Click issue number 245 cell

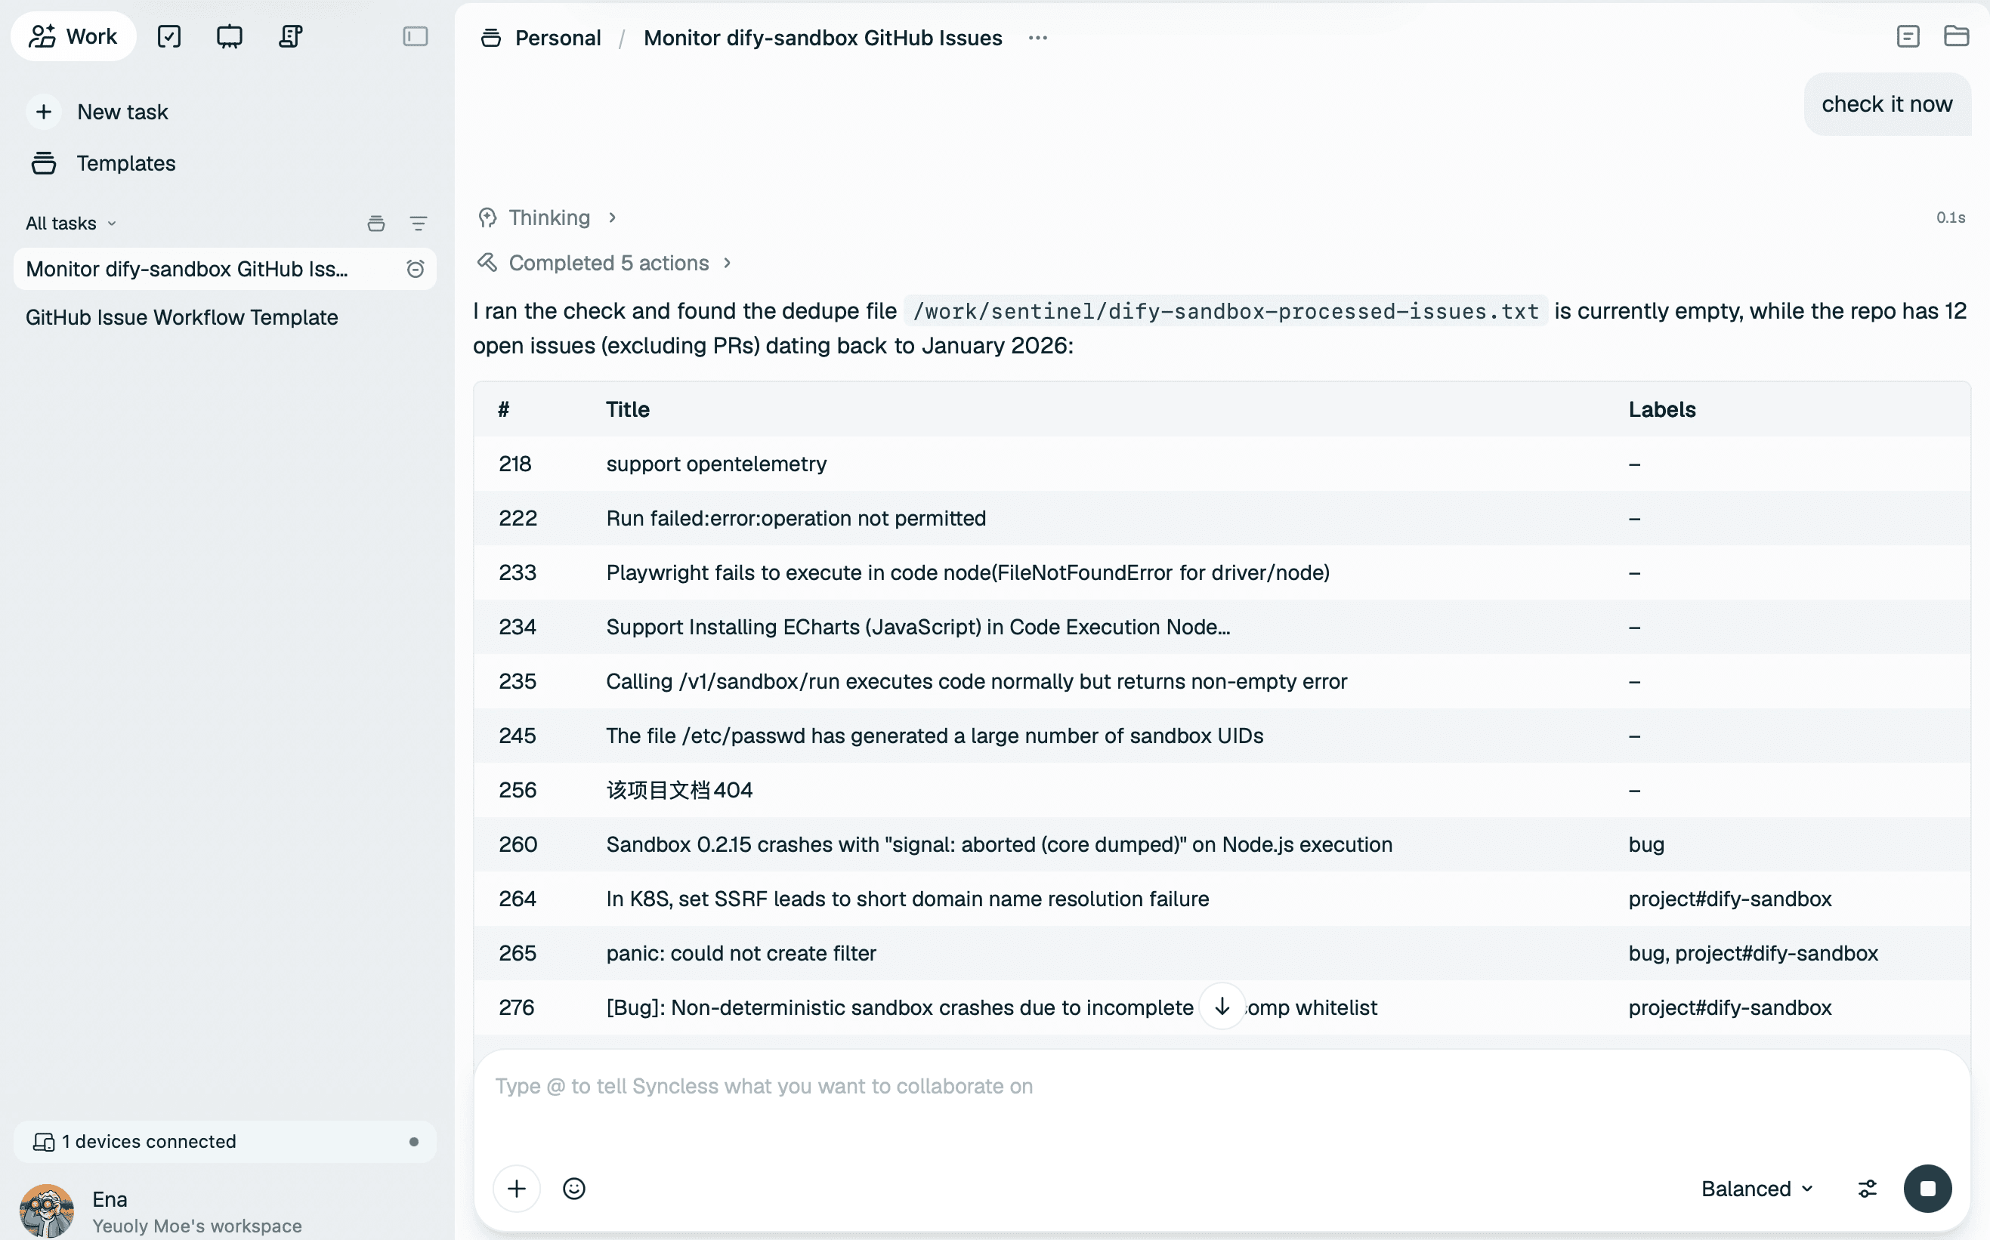[518, 736]
